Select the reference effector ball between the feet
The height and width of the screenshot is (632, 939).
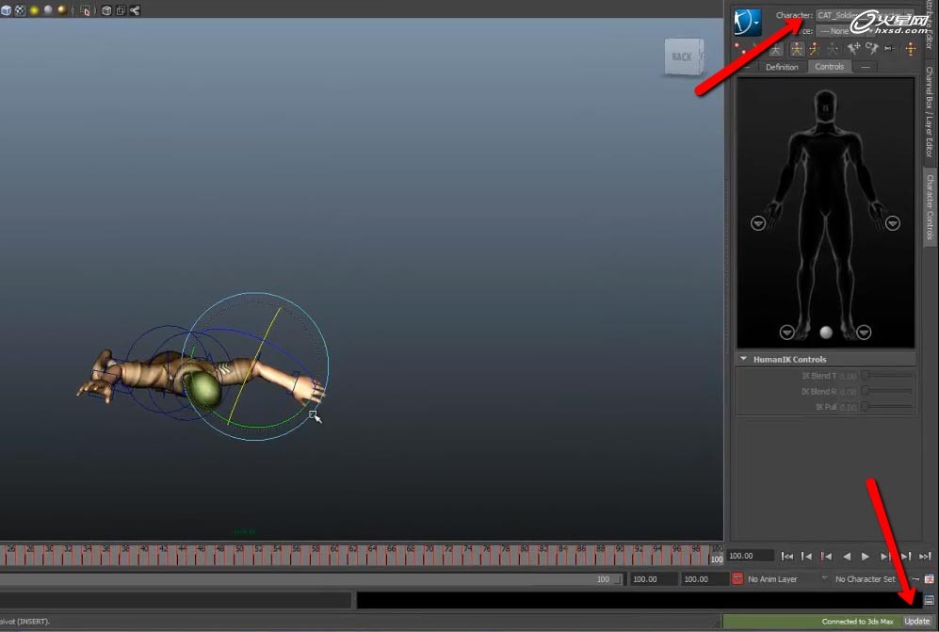(x=826, y=332)
